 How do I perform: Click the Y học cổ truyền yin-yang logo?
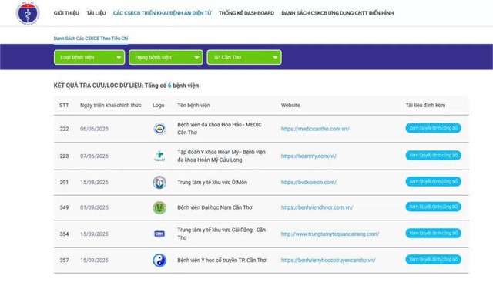159,261
